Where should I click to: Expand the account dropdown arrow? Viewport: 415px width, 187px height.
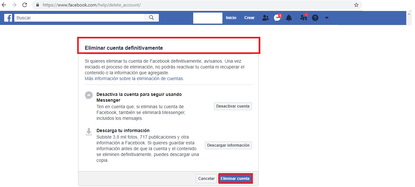[x=327, y=18]
